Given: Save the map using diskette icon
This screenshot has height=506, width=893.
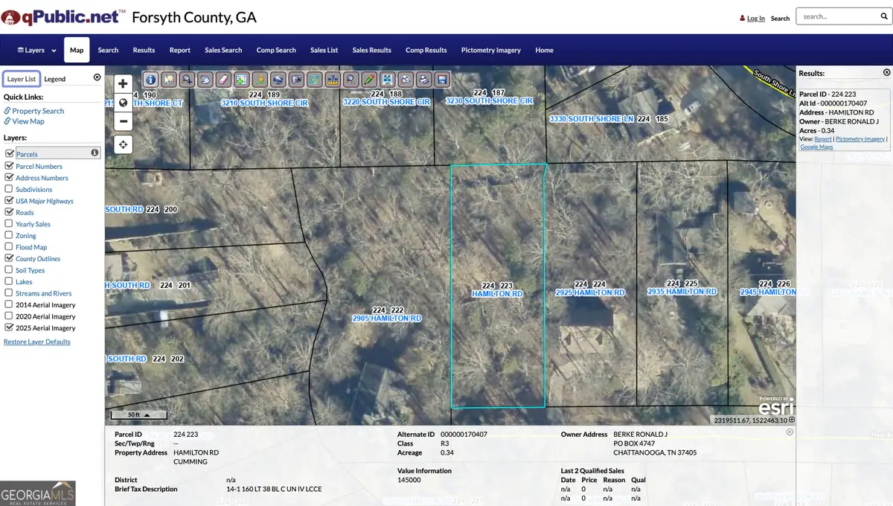Looking at the screenshot, I should (x=441, y=80).
